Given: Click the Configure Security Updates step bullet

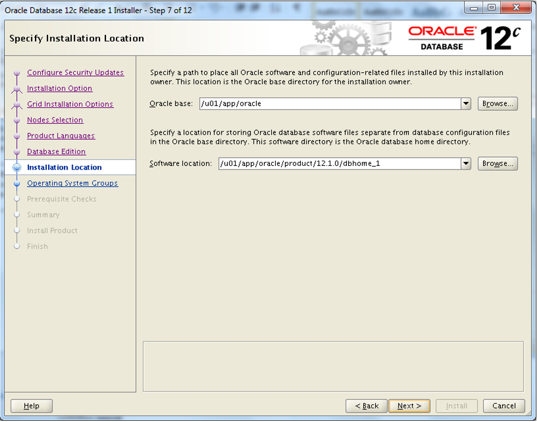Looking at the screenshot, I should [17, 73].
